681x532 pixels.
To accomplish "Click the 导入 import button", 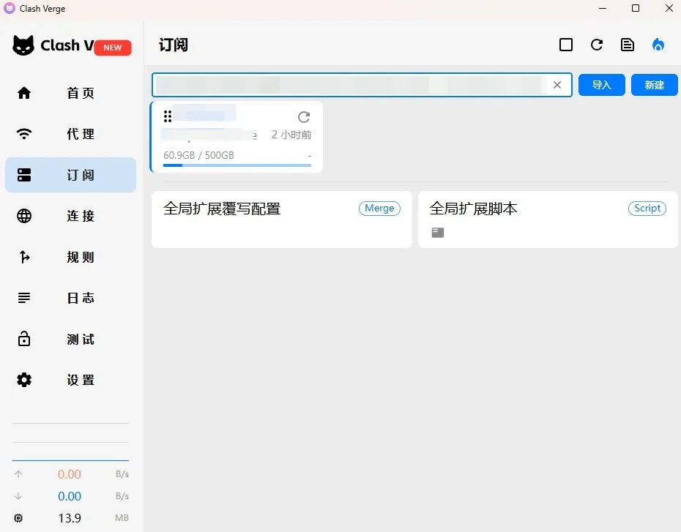I will (x=601, y=85).
